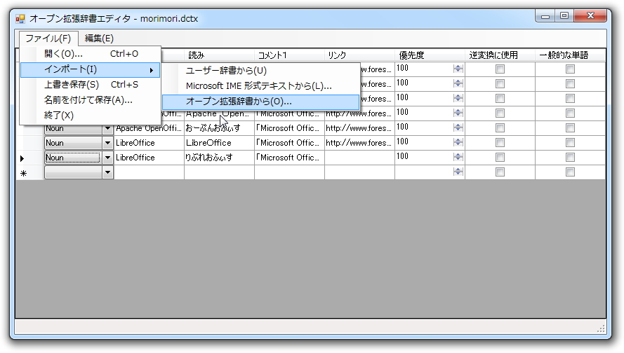Image resolution: width=624 pixels, height=353 pixels.
Task: Select comment cell in おーぷんおふぃす row
Action: (289, 129)
